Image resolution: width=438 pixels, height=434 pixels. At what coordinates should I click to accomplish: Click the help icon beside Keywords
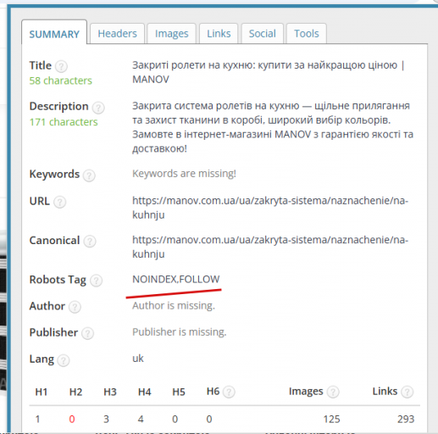pyautogui.click(x=89, y=175)
